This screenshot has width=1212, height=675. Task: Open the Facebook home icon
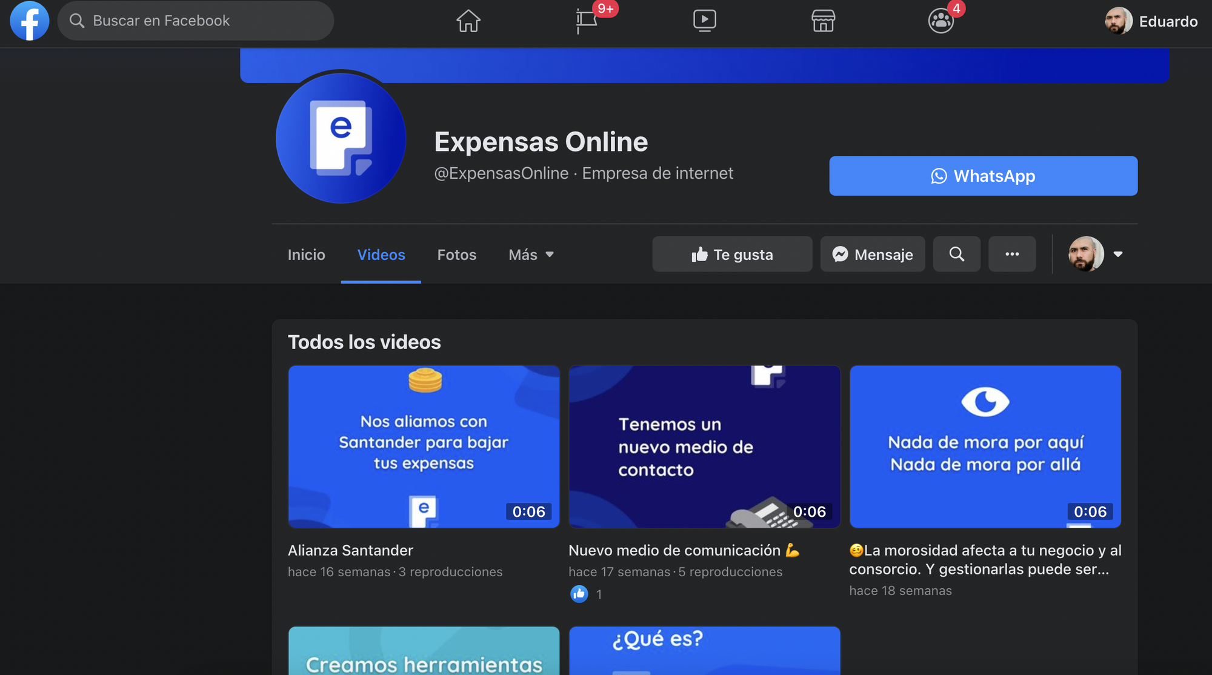click(468, 21)
